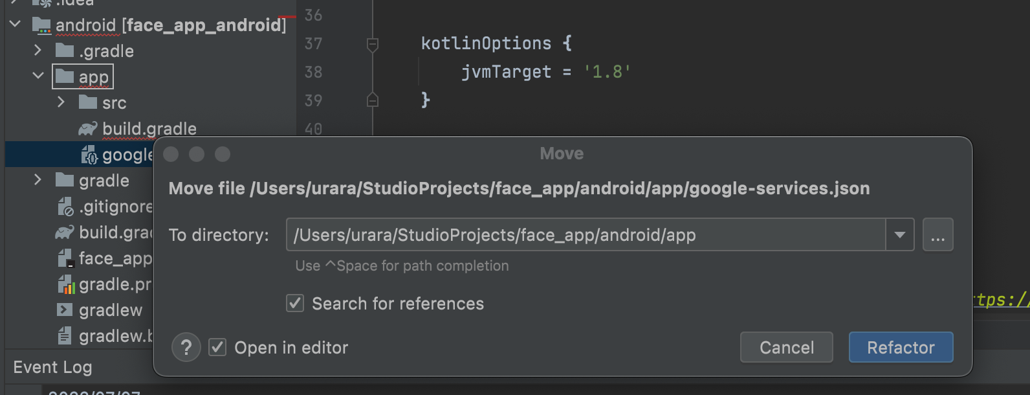This screenshot has height=395, width=1030.
Task: Expand the src folder node
Action: click(61, 102)
